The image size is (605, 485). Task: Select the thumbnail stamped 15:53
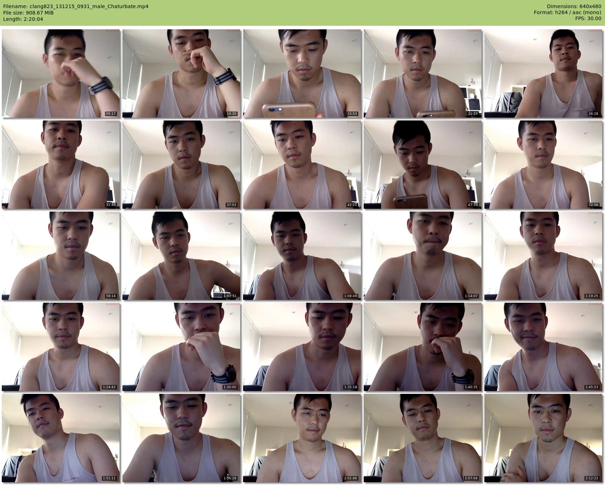coord(302,73)
